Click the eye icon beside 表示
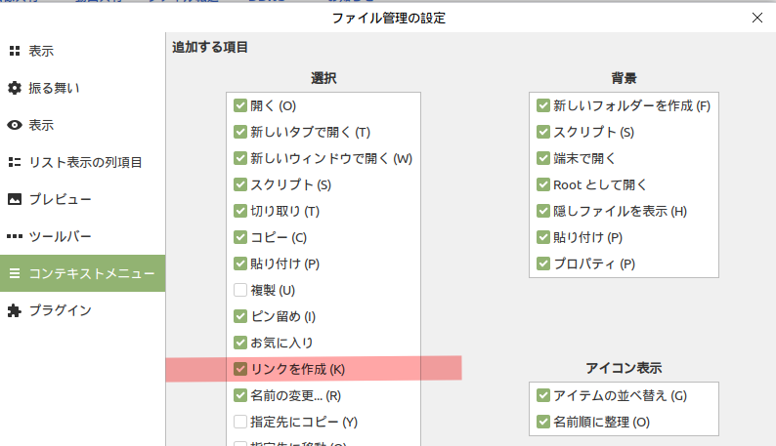Screen dimensions: 776x446 (15, 125)
